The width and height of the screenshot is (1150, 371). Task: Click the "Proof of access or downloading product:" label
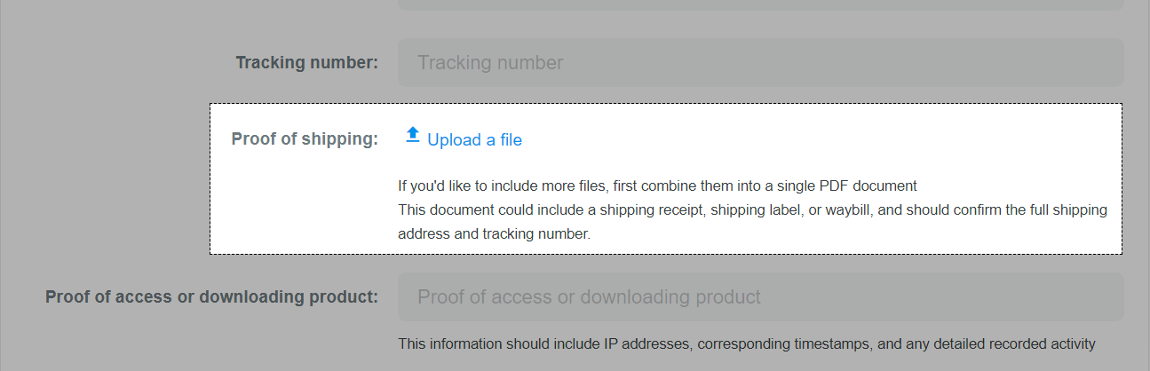point(212,297)
